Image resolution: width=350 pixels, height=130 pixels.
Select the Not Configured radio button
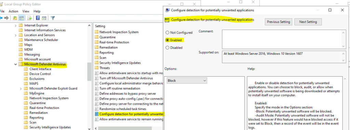167,33
